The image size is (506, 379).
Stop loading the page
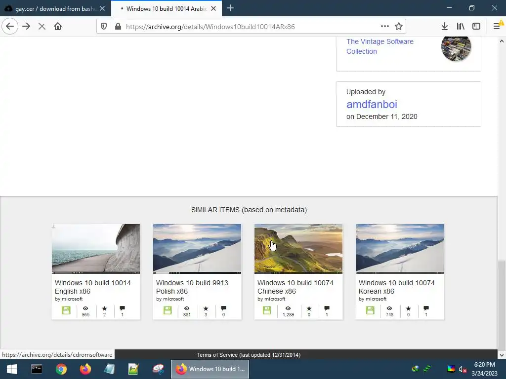coord(42,27)
